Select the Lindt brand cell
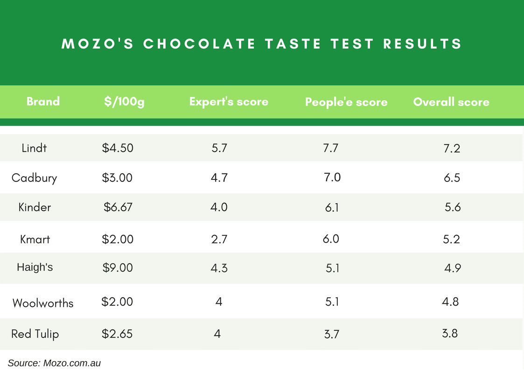Viewport: 524px width, 370px height. (34, 148)
